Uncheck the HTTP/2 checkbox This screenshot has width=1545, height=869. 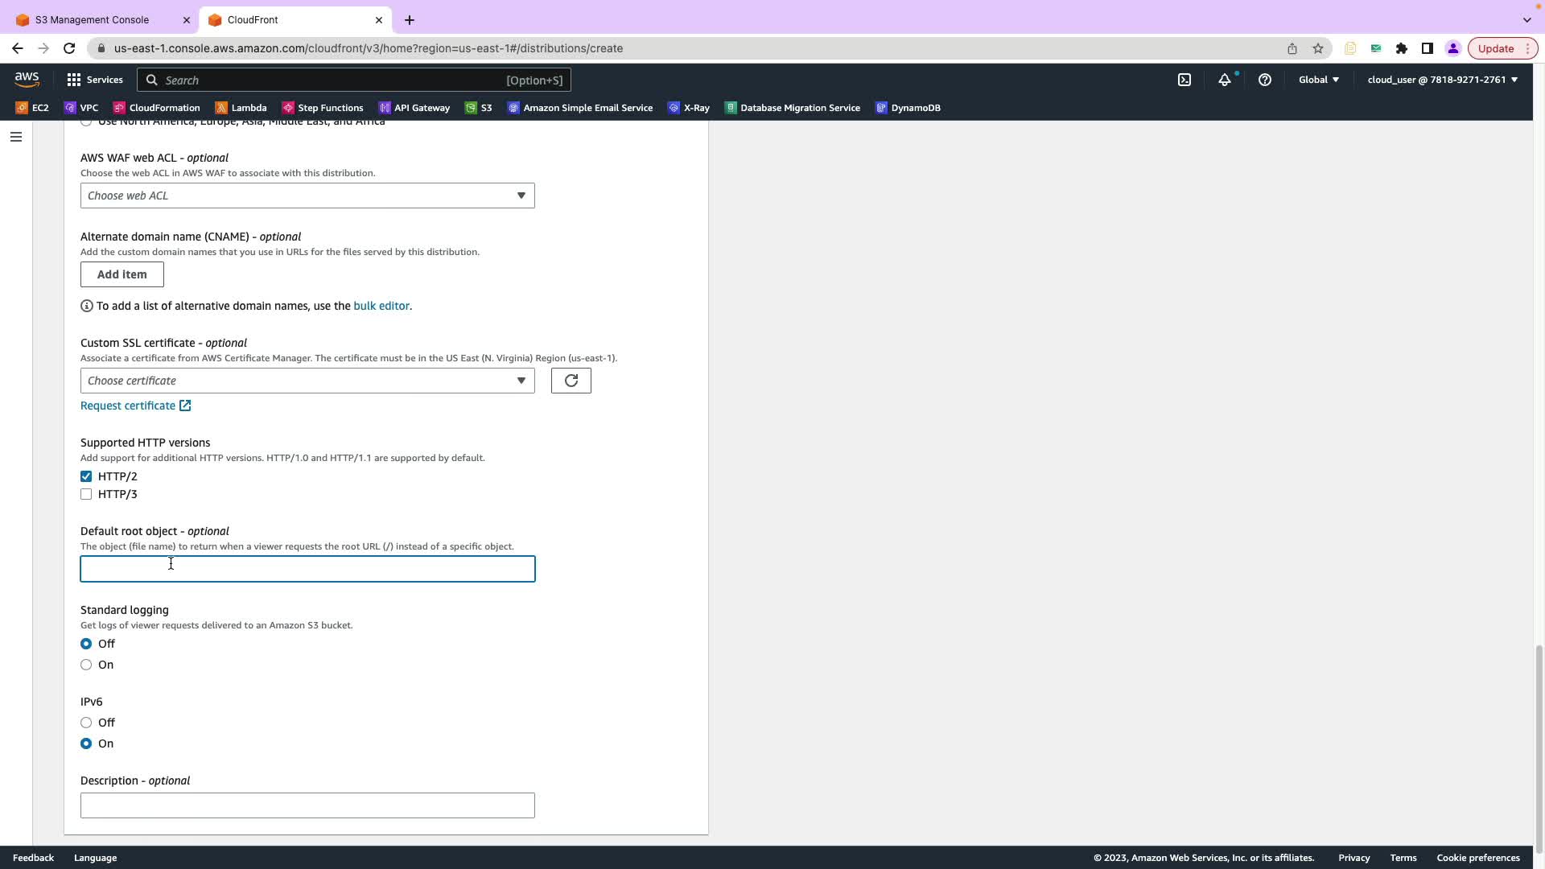click(x=86, y=476)
